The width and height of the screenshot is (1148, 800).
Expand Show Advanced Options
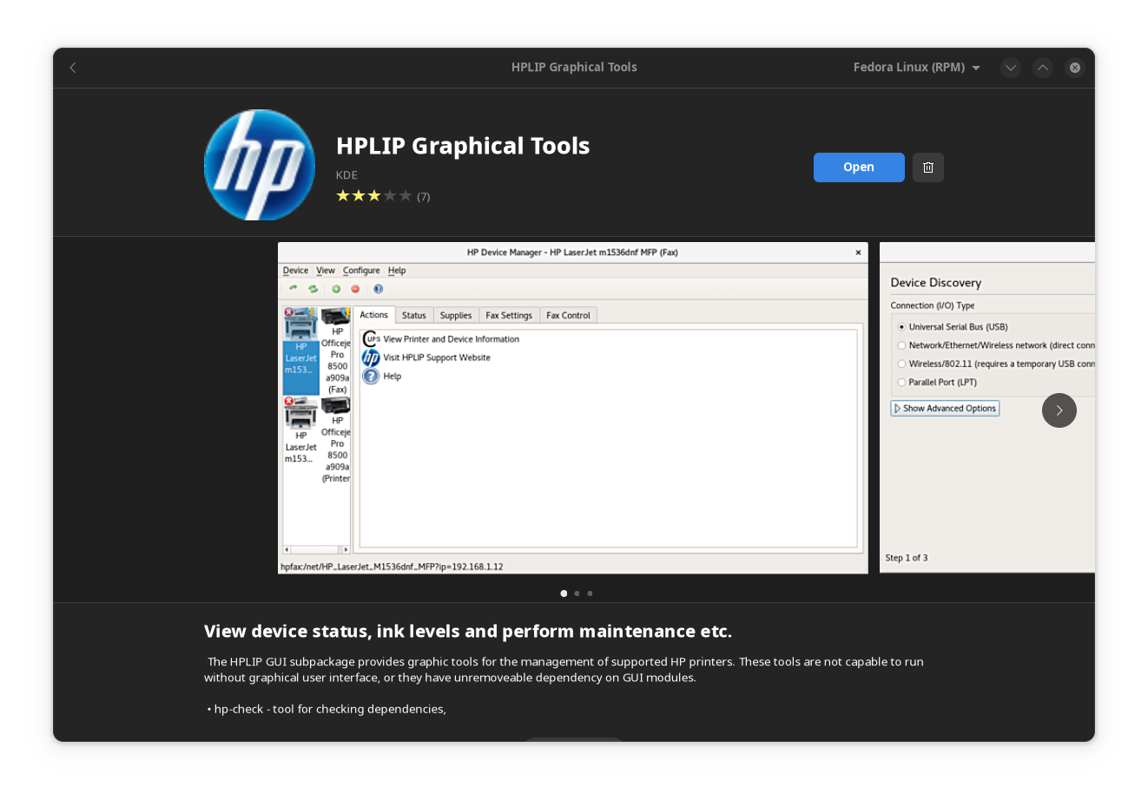pyautogui.click(x=945, y=409)
